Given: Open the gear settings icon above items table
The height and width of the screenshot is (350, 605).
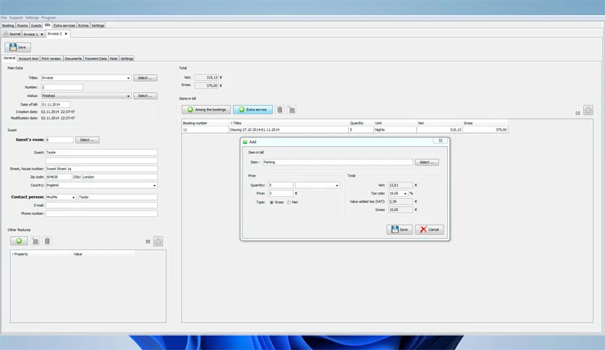Looking at the screenshot, I should pos(588,110).
